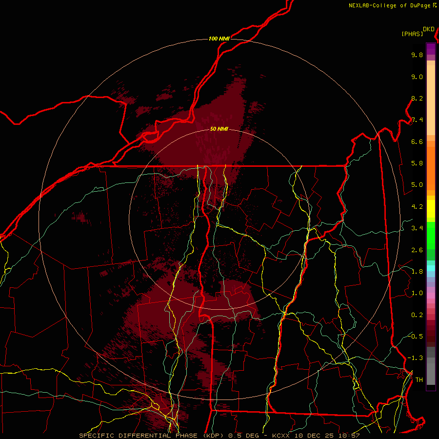Click the -1.3 legend value
Viewport: 439px width, 439px height.
coord(415,358)
